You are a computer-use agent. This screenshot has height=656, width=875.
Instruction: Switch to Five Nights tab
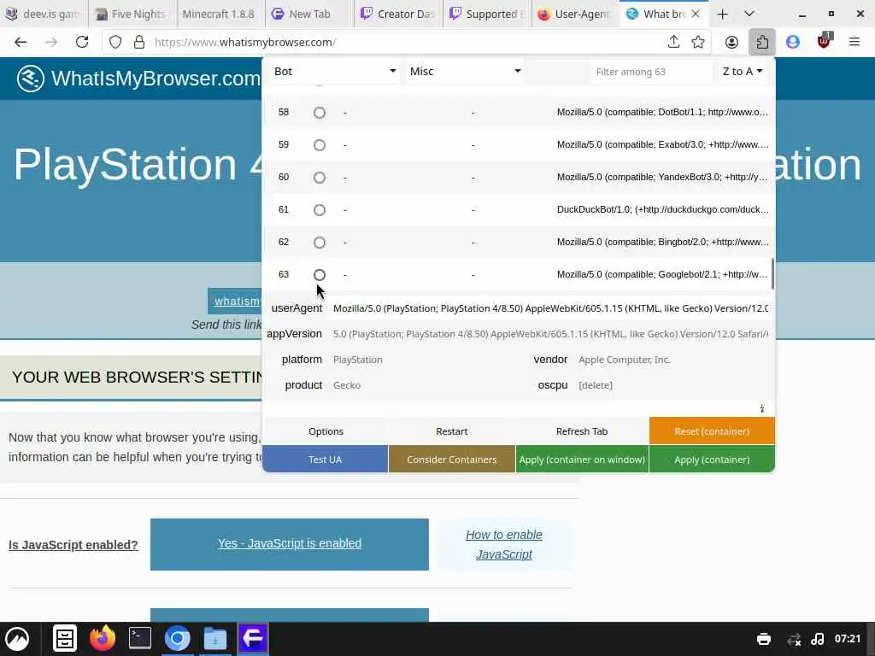132,14
